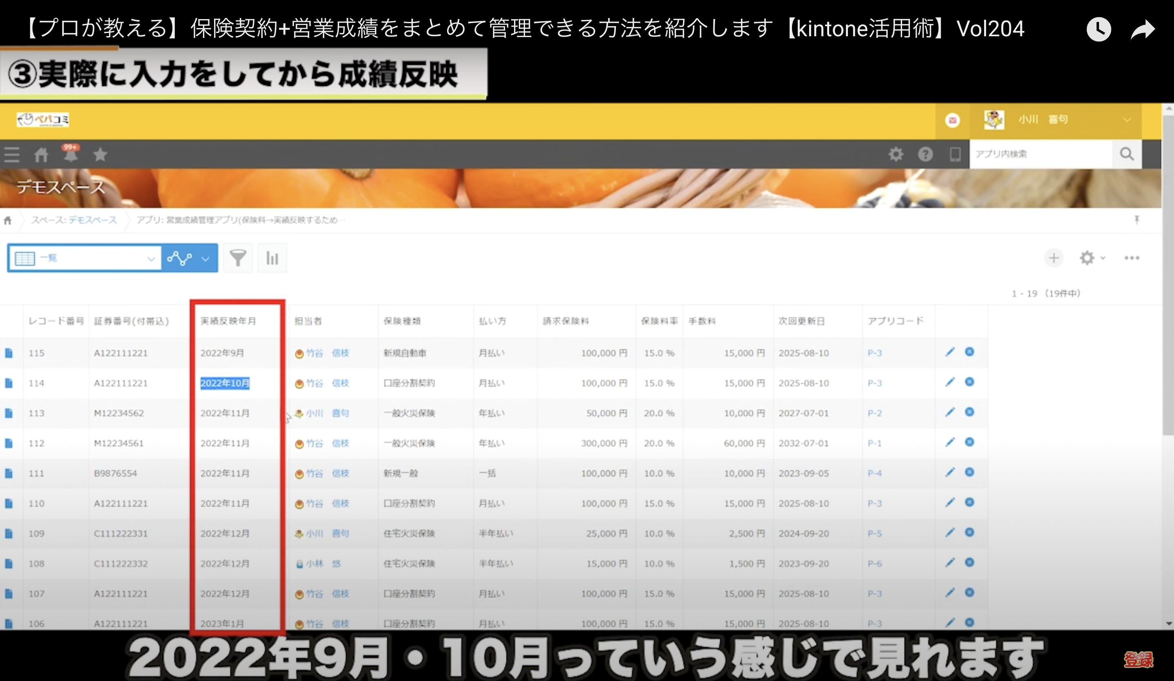This screenshot has width=1174, height=681.
Task: Go to portal home icon
Action: point(41,154)
